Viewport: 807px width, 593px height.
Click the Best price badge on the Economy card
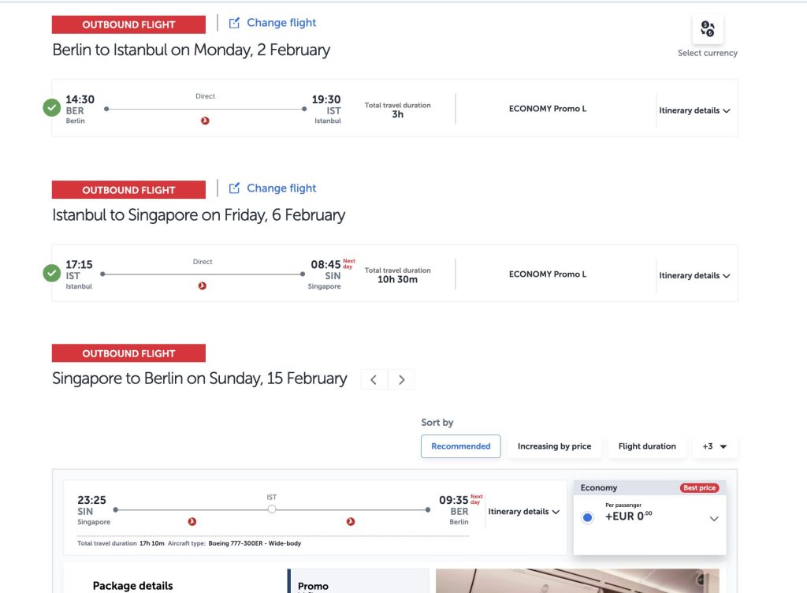click(x=698, y=487)
